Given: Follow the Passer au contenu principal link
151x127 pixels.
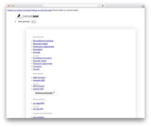Looking at the screenshot, I should click(19, 10).
